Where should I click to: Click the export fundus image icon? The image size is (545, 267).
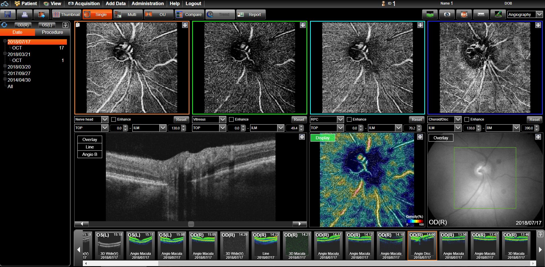pyautogui.click(x=41, y=15)
